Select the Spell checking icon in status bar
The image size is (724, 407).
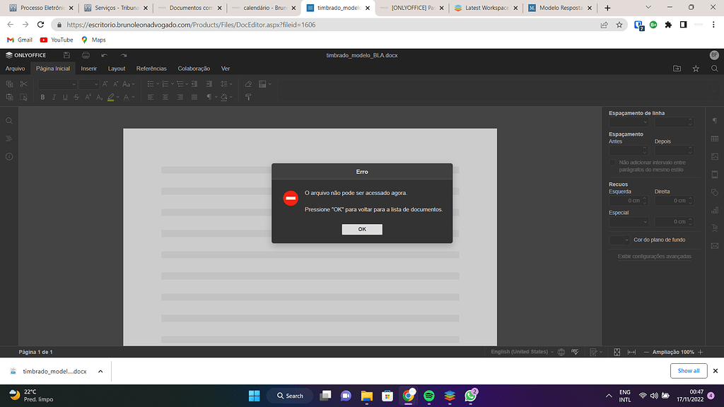(x=575, y=351)
